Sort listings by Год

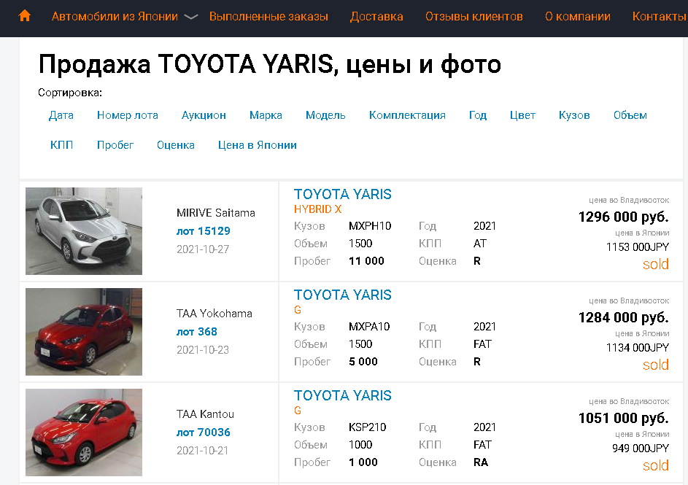pos(477,115)
